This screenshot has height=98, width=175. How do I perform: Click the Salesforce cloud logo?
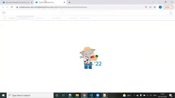[4, 13]
